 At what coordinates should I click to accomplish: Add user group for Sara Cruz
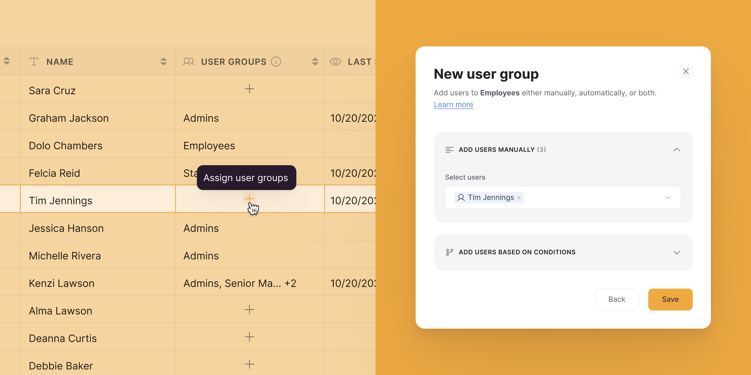coord(249,89)
